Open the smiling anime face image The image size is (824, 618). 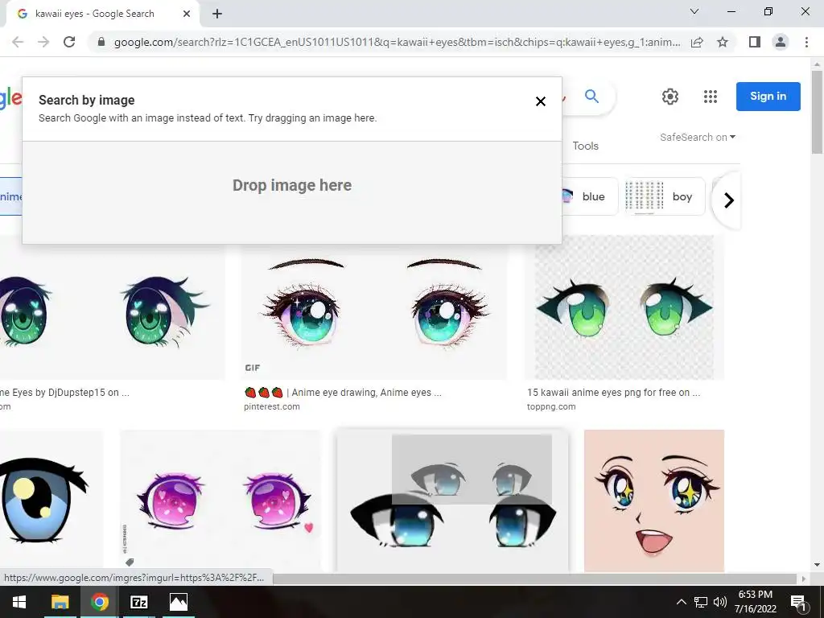tap(654, 501)
